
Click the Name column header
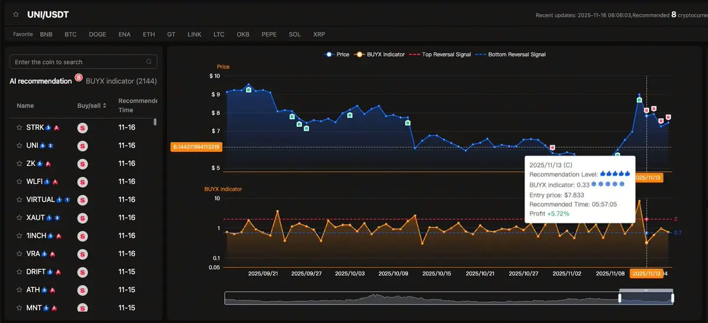[25, 106]
